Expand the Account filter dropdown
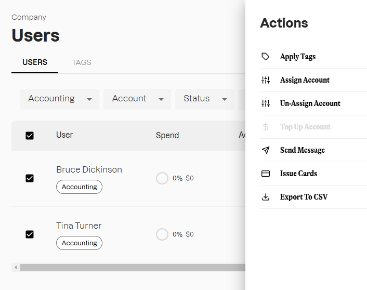 coord(137,99)
